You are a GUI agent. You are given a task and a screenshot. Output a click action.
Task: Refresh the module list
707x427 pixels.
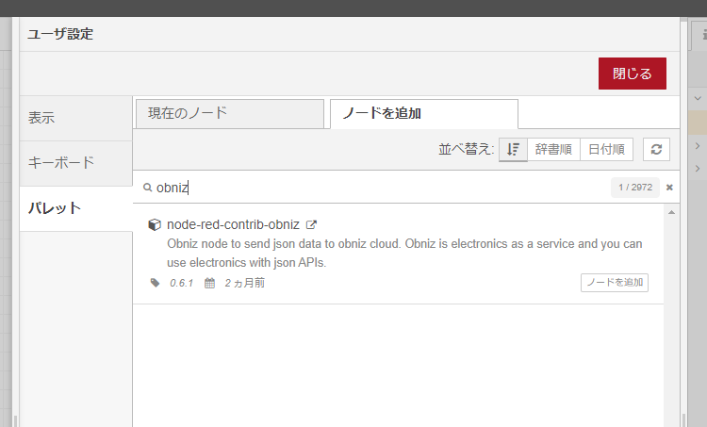[656, 149]
